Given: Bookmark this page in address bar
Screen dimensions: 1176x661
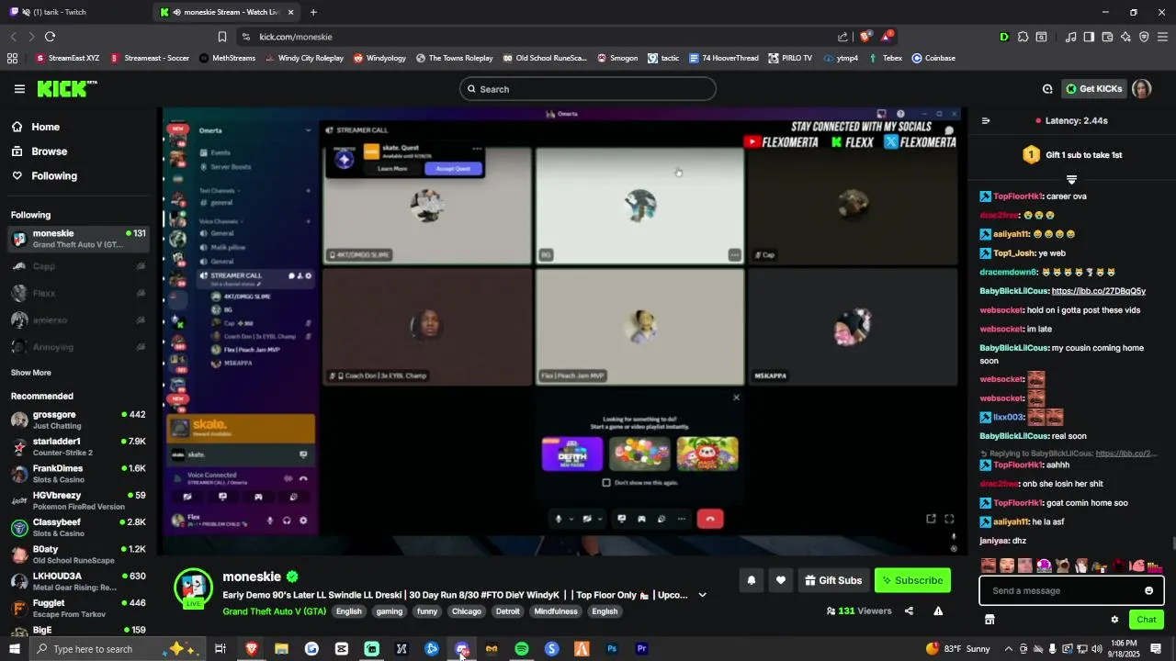Looking at the screenshot, I should 221,37.
